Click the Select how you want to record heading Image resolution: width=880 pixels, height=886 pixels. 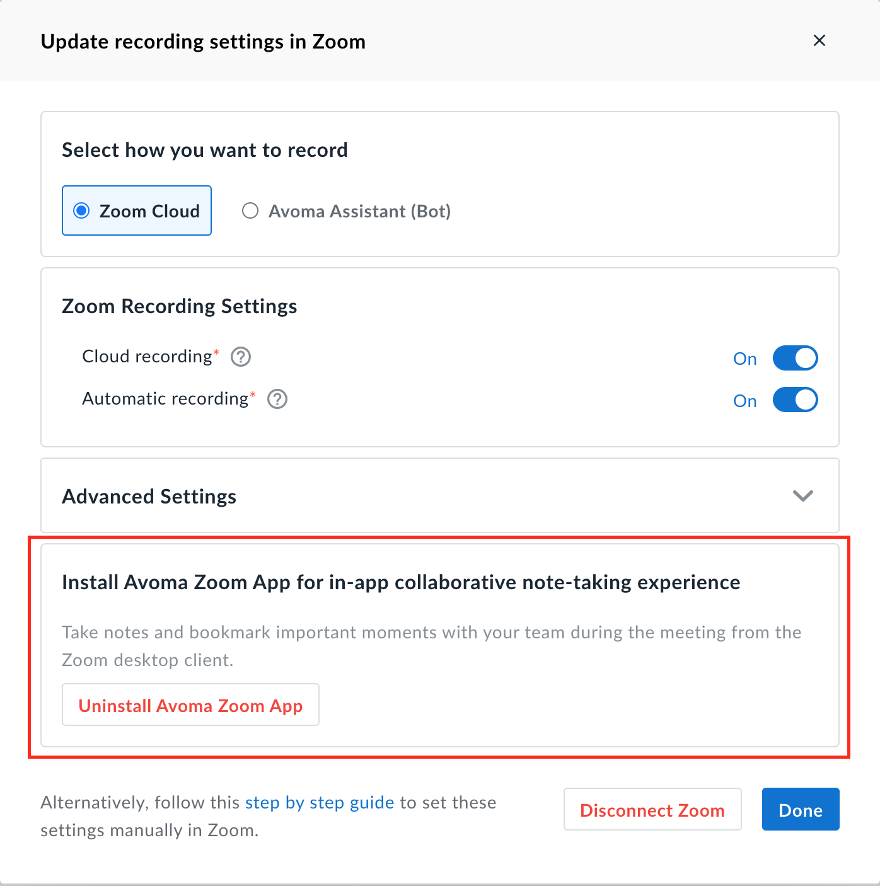click(x=204, y=150)
